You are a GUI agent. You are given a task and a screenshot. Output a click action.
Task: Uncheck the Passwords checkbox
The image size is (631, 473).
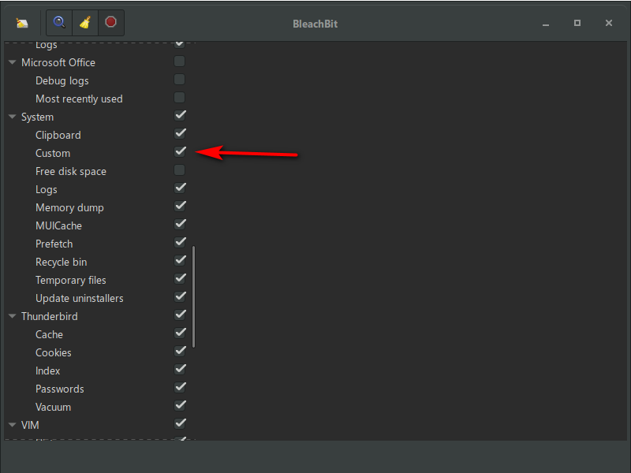[x=180, y=387]
